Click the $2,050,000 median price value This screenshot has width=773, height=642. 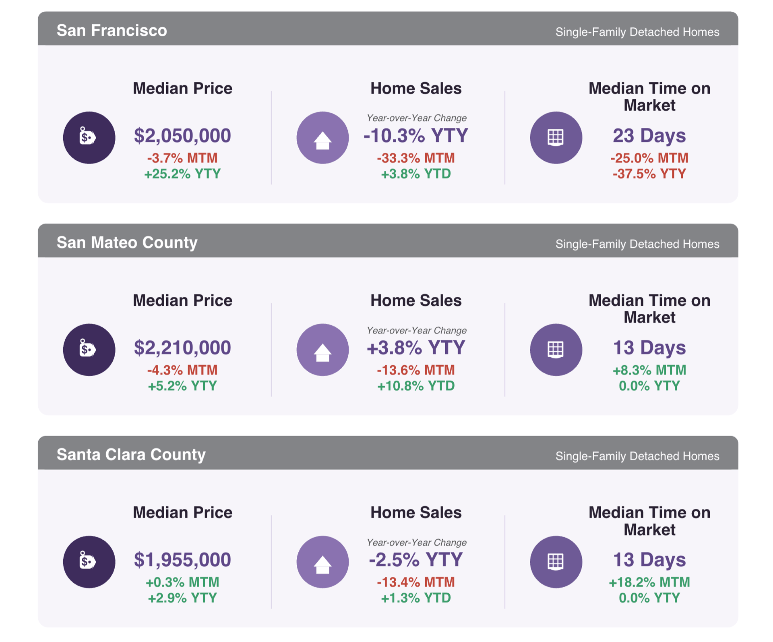[x=182, y=136]
